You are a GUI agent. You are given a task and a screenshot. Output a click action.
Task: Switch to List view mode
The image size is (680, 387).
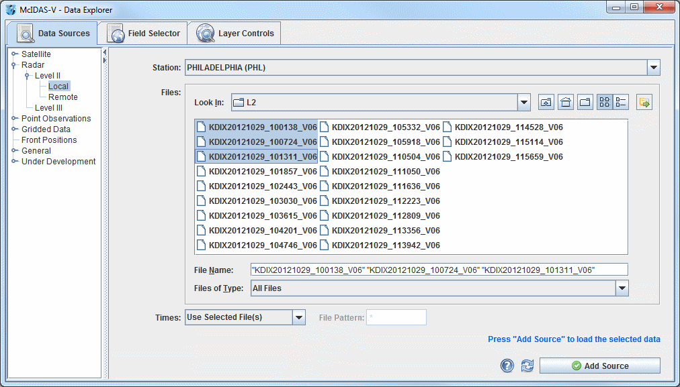point(605,103)
